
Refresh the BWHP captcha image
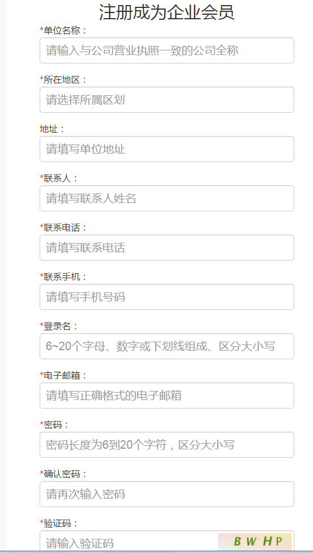tap(255, 541)
